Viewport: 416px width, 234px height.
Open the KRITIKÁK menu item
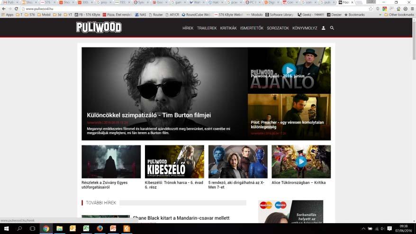[x=228, y=28]
